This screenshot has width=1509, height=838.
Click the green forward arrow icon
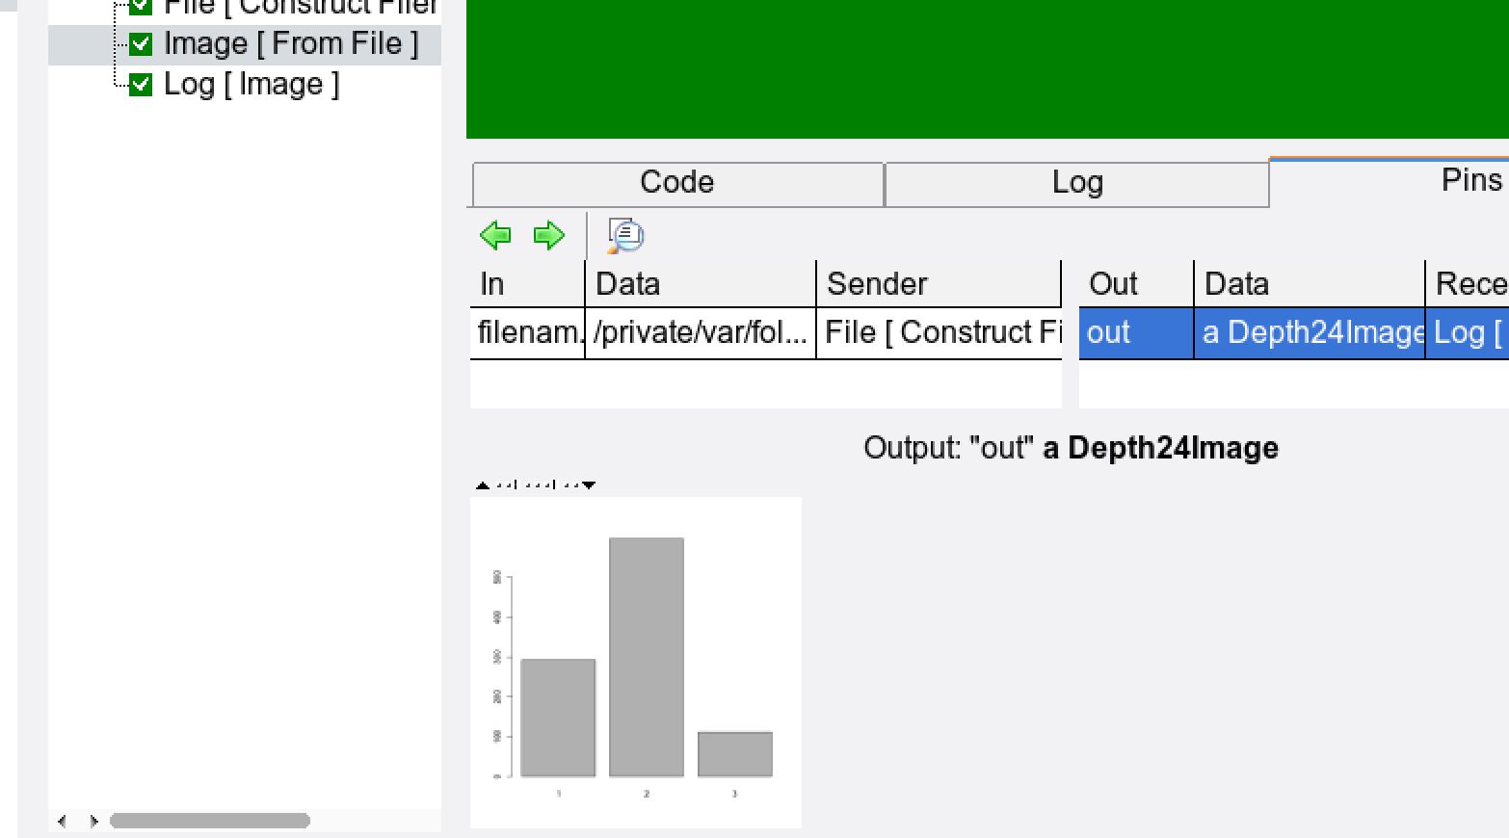point(548,235)
